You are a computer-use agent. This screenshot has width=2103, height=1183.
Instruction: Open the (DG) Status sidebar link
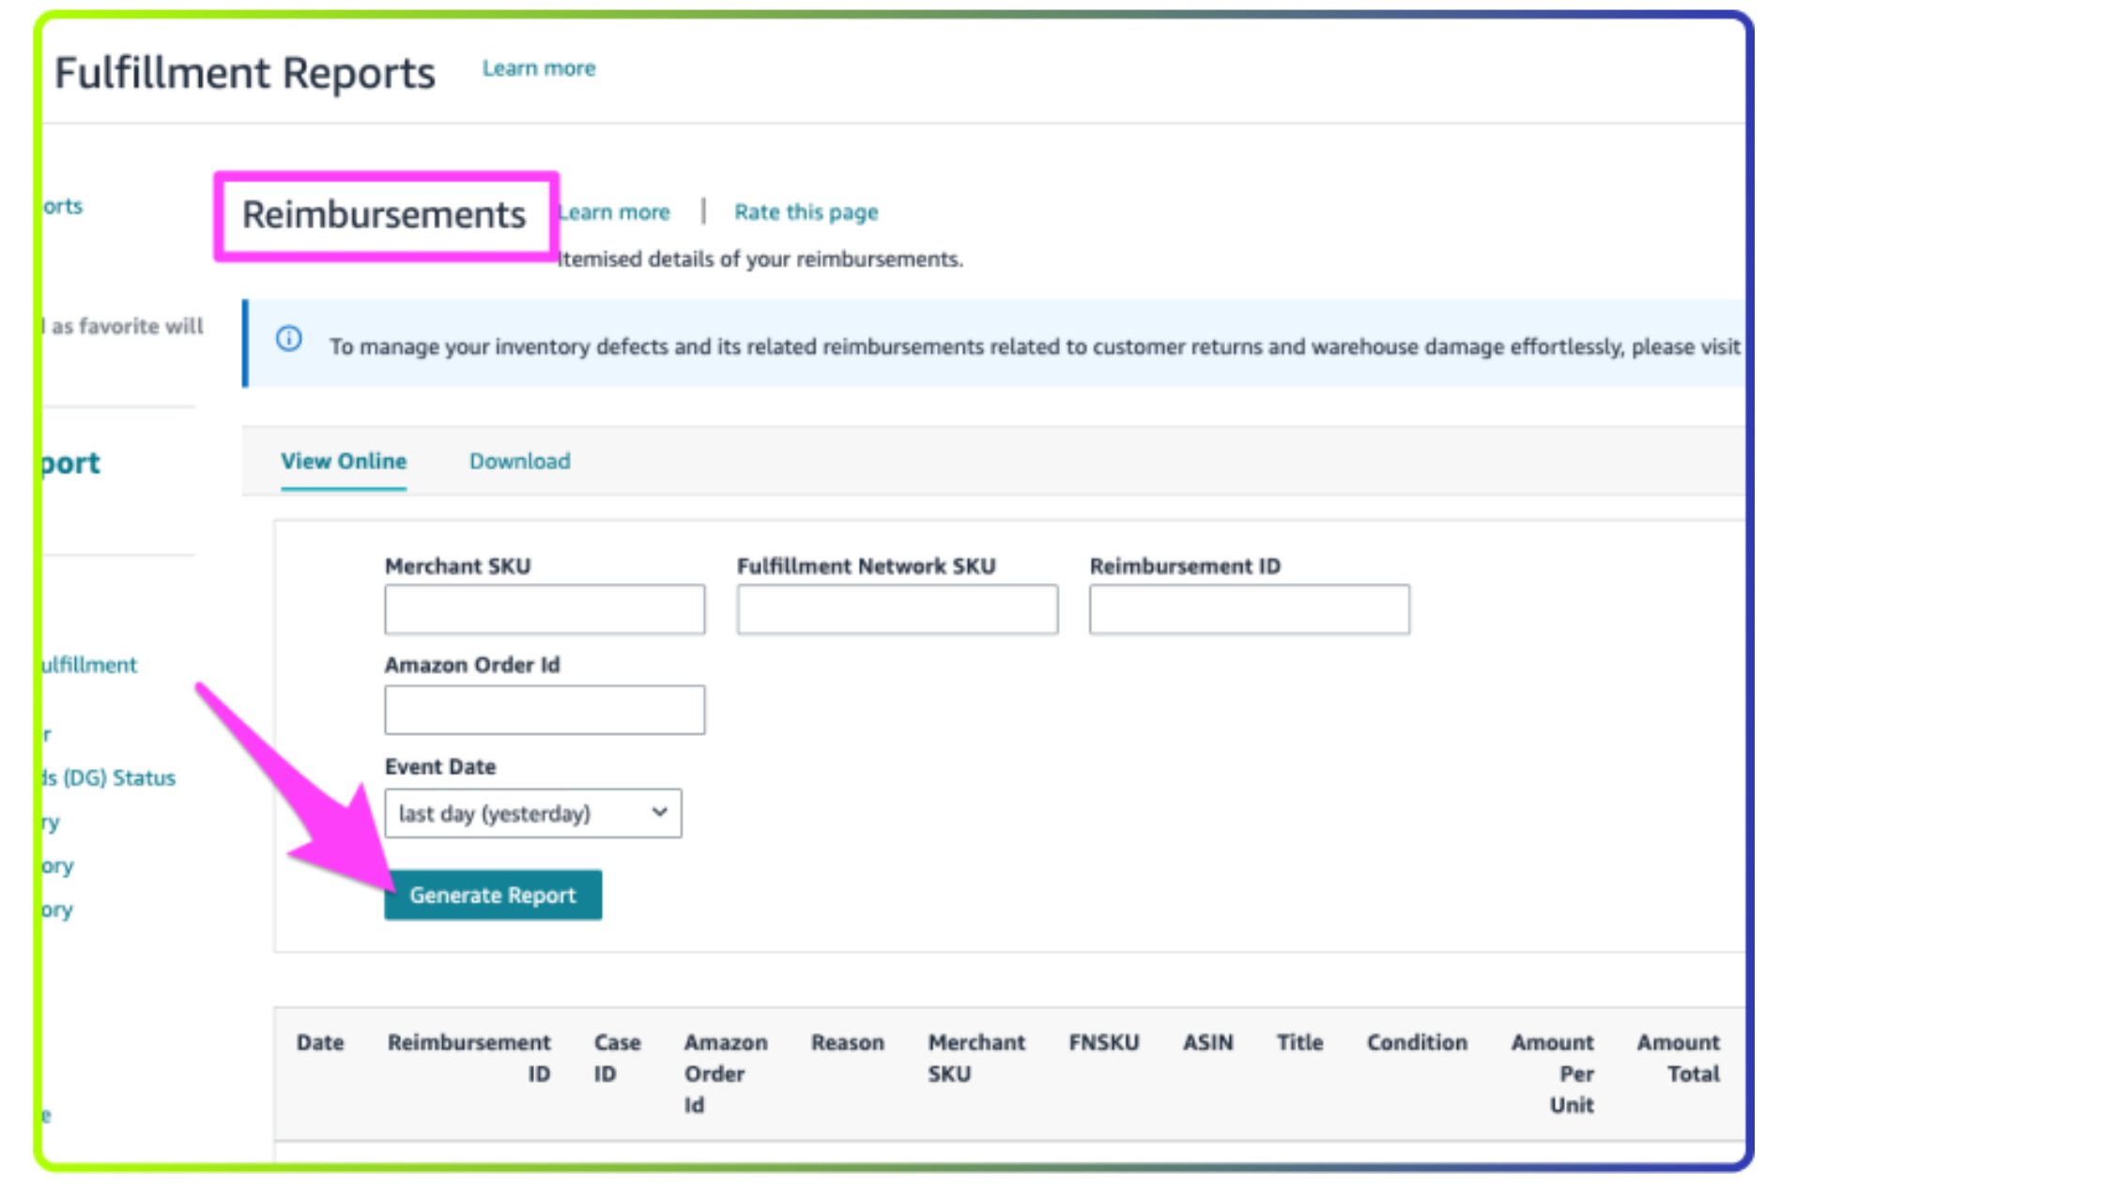point(110,778)
